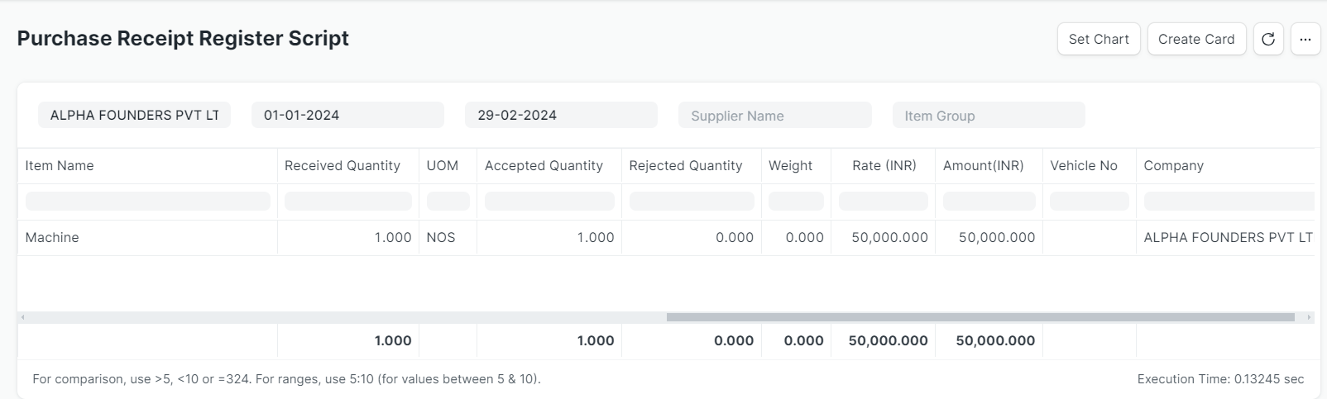The image size is (1327, 399).
Task: Click the Item Group filter field
Action: [x=988, y=116]
